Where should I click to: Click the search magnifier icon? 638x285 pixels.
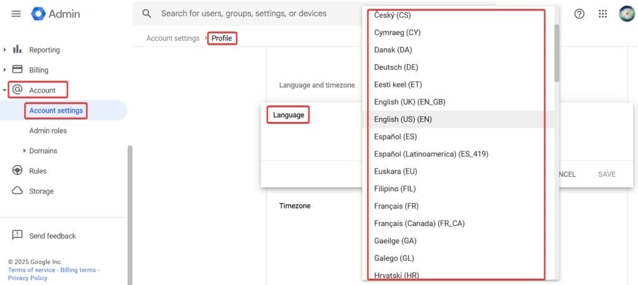147,14
